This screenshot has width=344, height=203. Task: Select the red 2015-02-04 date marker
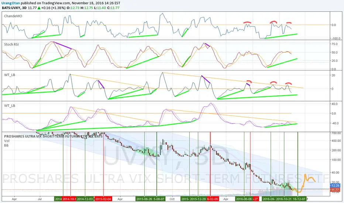point(103,199)
